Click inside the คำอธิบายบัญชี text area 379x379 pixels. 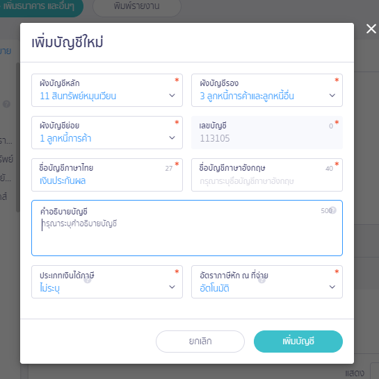pos(187,228)
